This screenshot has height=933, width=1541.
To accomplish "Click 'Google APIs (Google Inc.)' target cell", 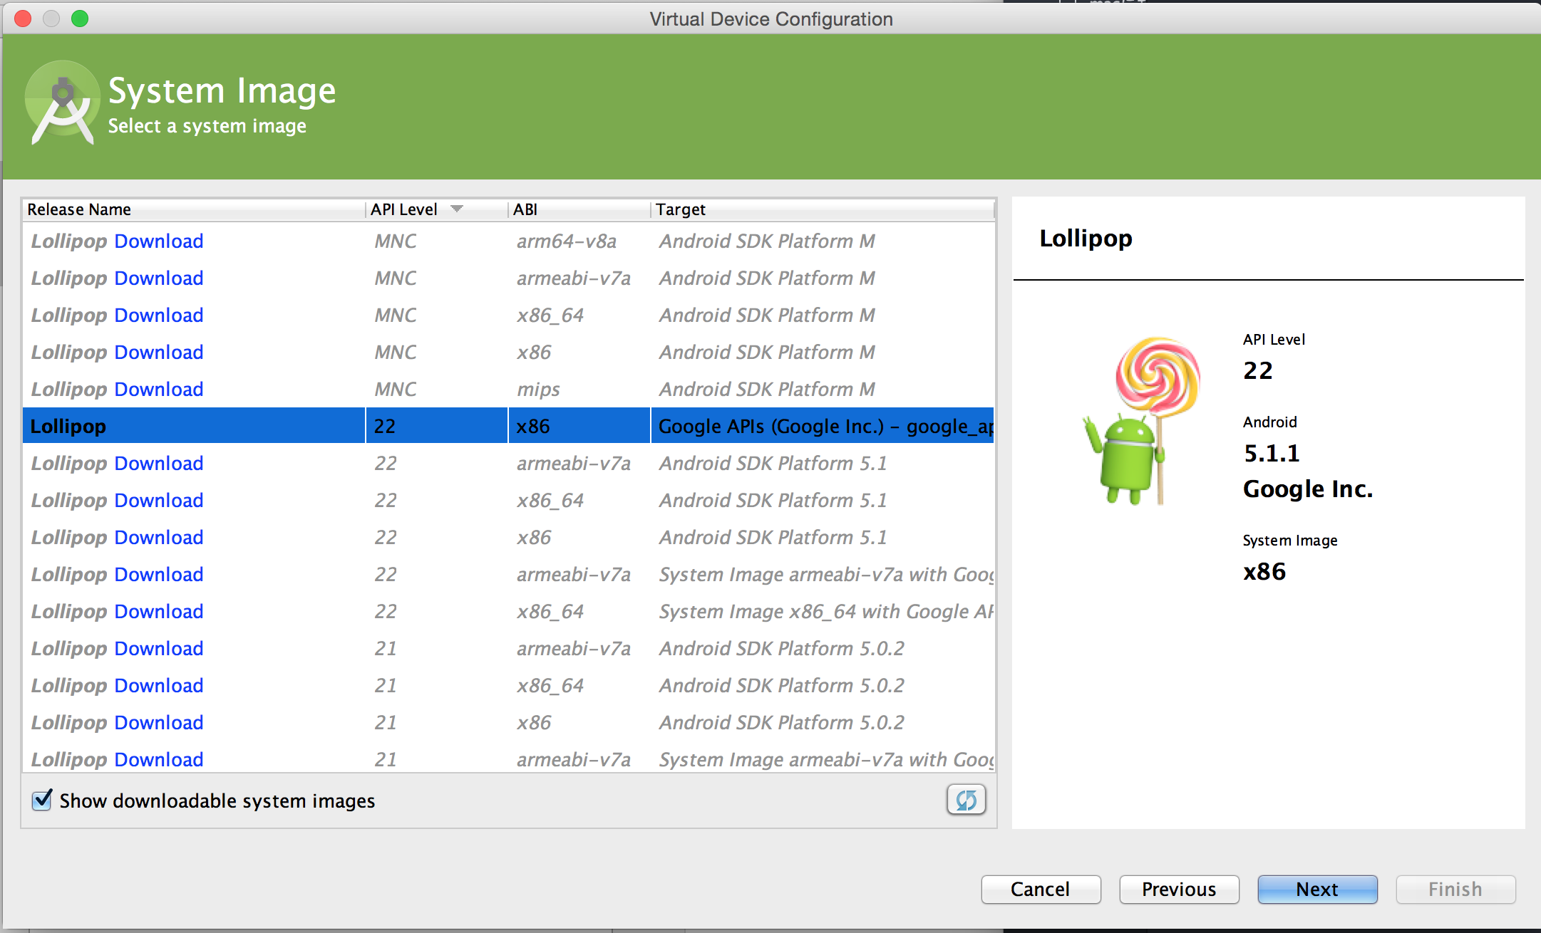I will pos(823,426).
